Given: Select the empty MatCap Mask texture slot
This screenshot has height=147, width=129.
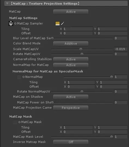Looking at the screenshot, I should (x=15, y=122).
